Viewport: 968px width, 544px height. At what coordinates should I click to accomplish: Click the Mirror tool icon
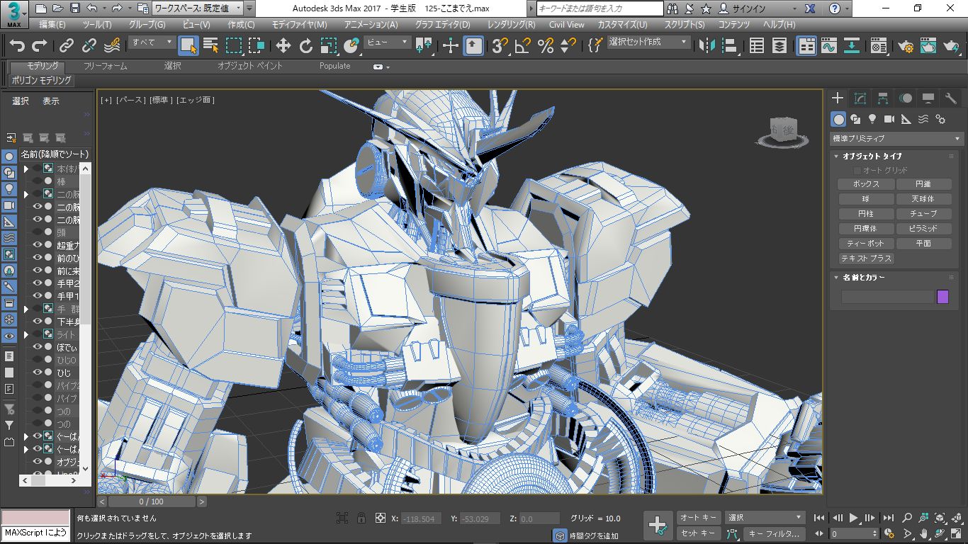[x=707, y=46]
